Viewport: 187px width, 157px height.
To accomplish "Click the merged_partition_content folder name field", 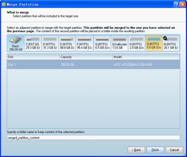I will tap(93, 138).
